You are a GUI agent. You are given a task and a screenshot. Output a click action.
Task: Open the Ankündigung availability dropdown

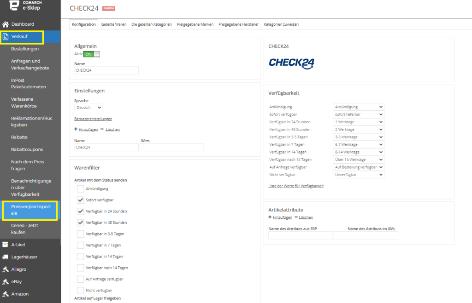[x=359, y=107]
